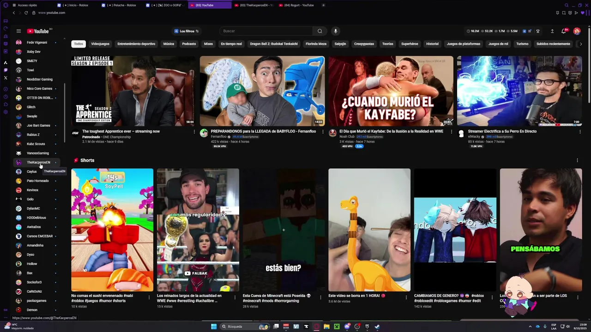Image resolution: width=591 pixels, height=332 pixels.
Task: Open TheKacperosEN subscription in sidebar
Action: (x=37, y=162)
